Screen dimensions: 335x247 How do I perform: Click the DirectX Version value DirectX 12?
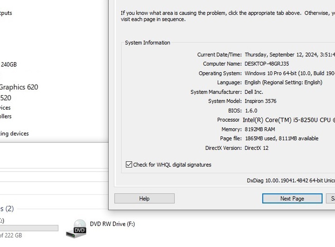(256, 148)
